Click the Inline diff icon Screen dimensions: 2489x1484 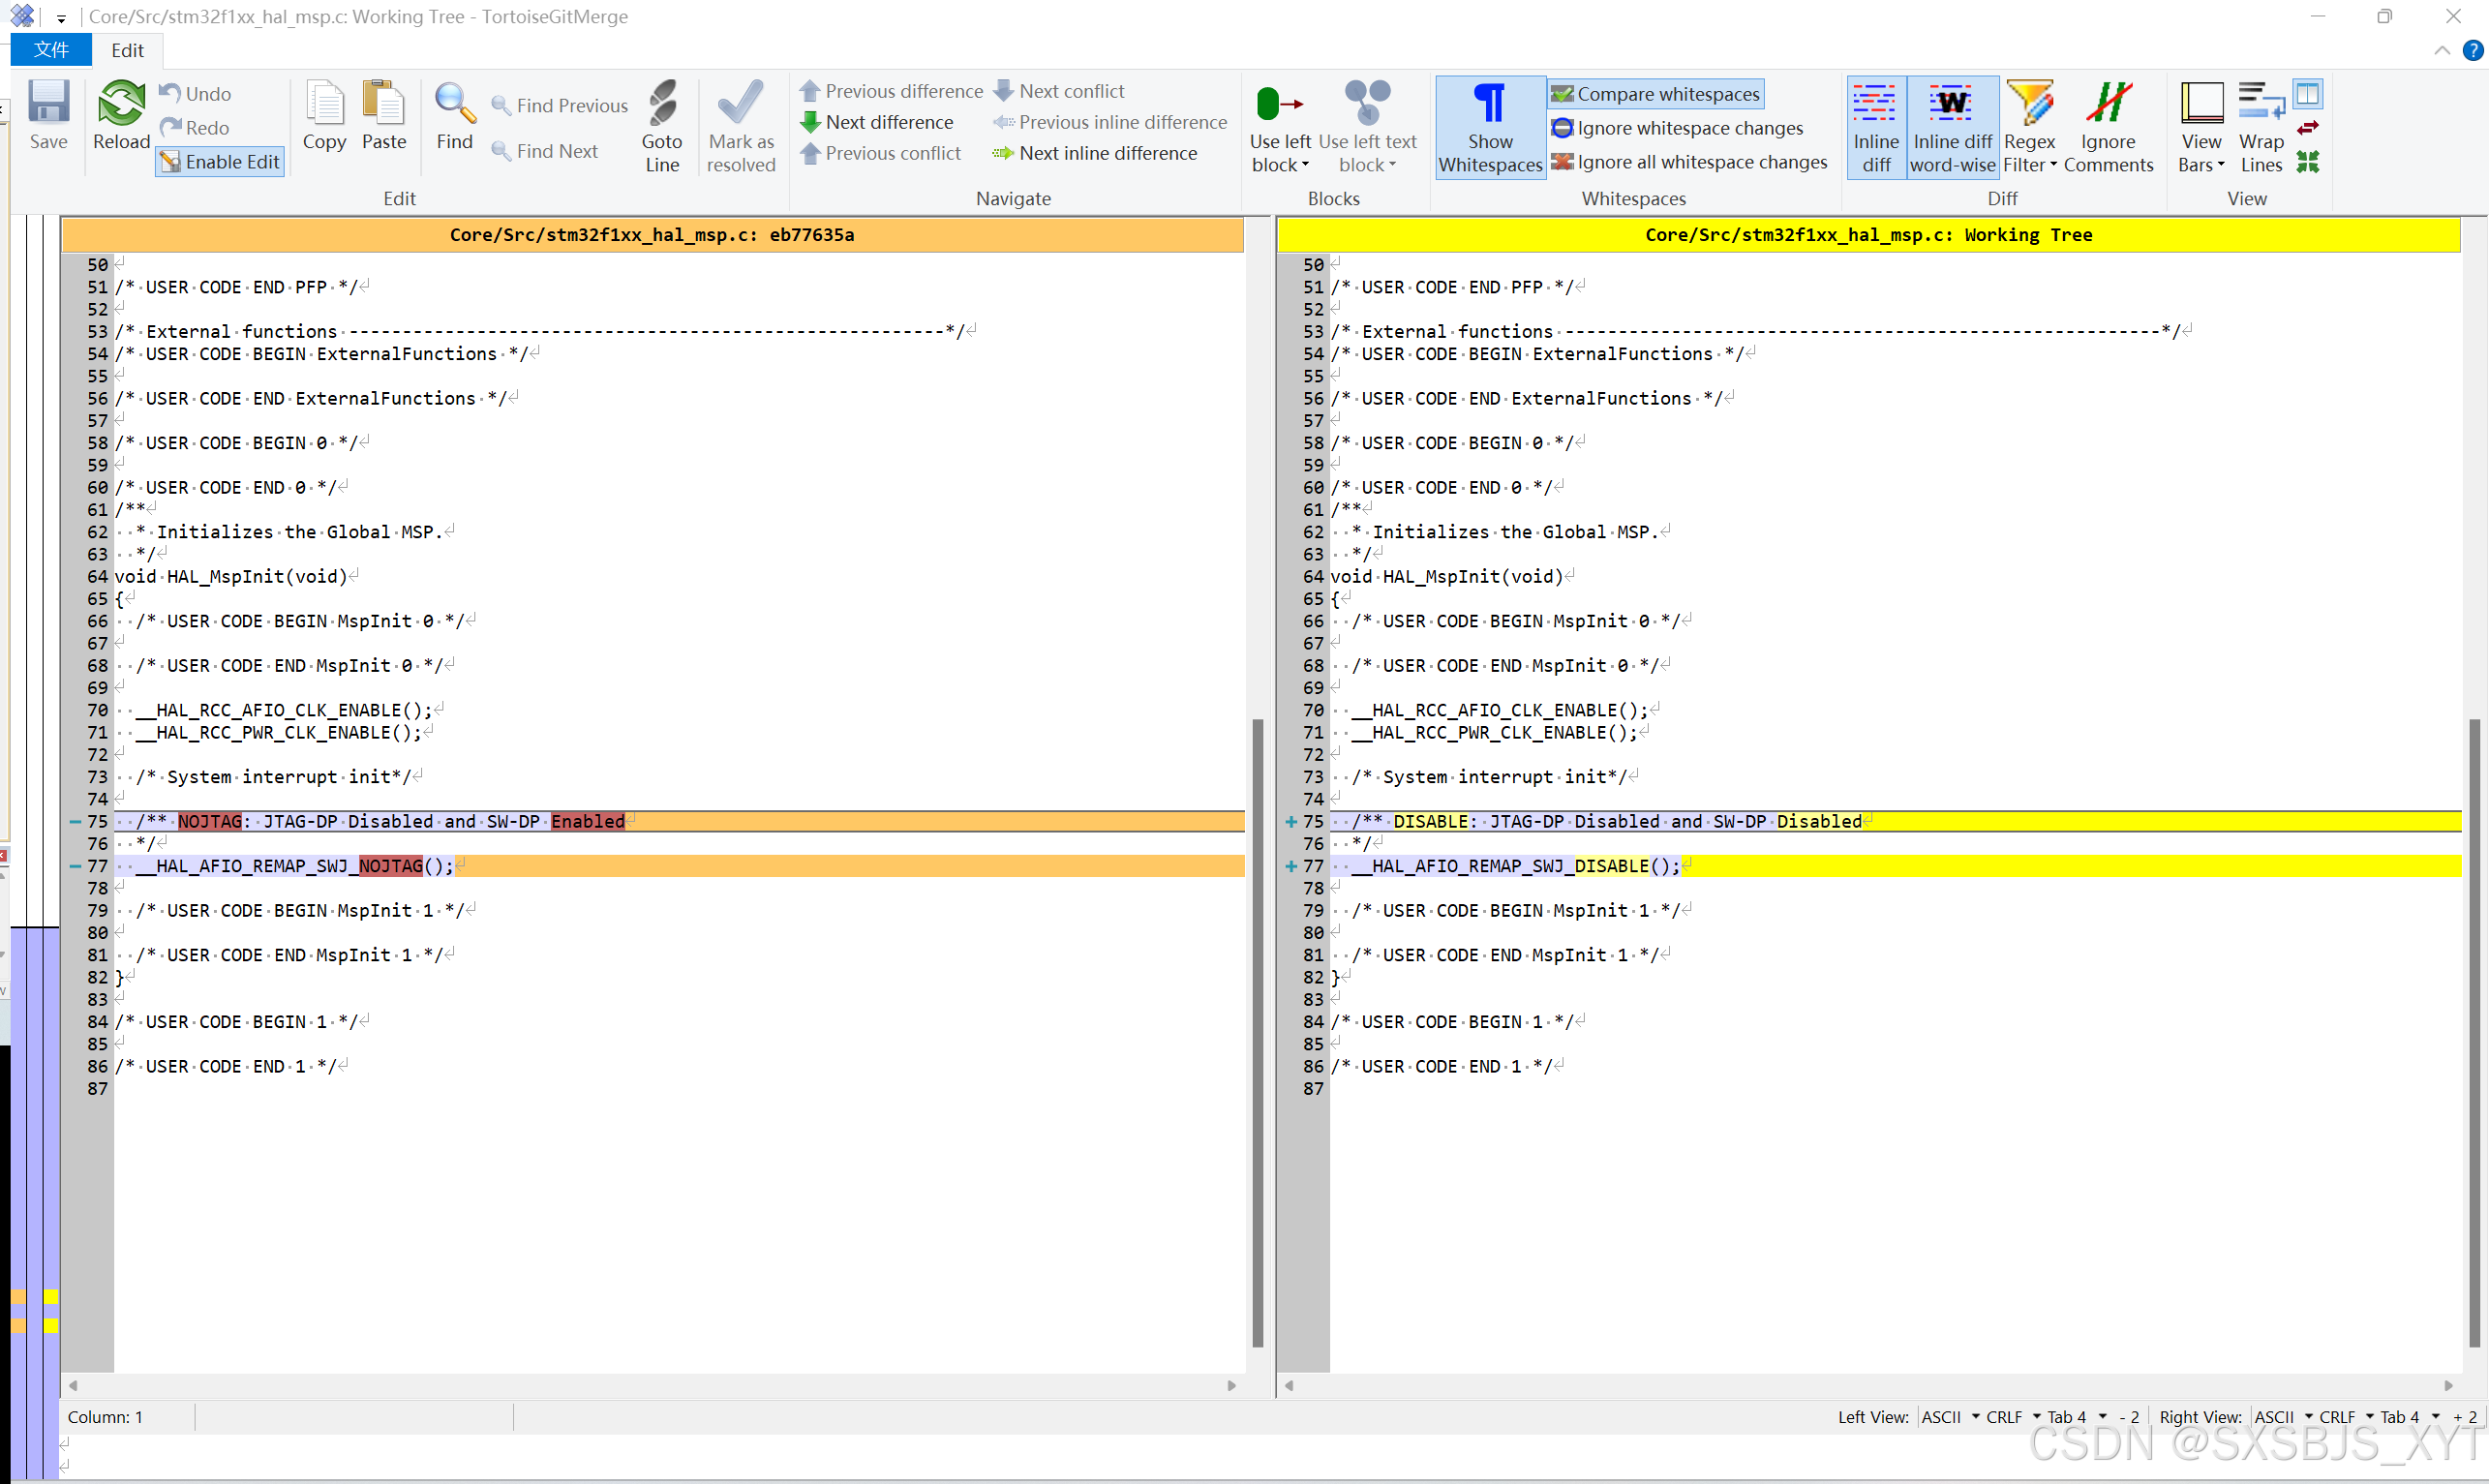pyautogui.click(x=1875, y=103)
